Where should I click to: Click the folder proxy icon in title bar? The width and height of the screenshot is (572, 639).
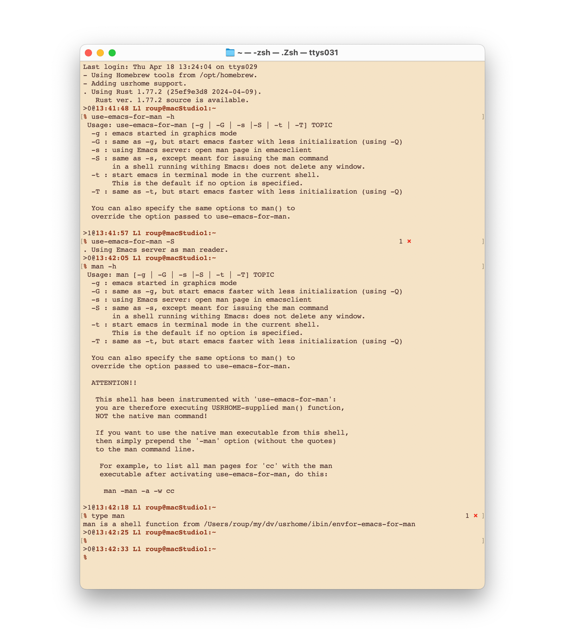pos(230,53)
